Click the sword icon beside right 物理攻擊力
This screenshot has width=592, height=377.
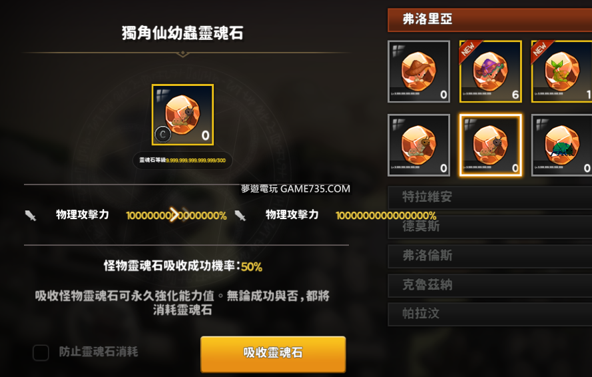coord(240,215)
